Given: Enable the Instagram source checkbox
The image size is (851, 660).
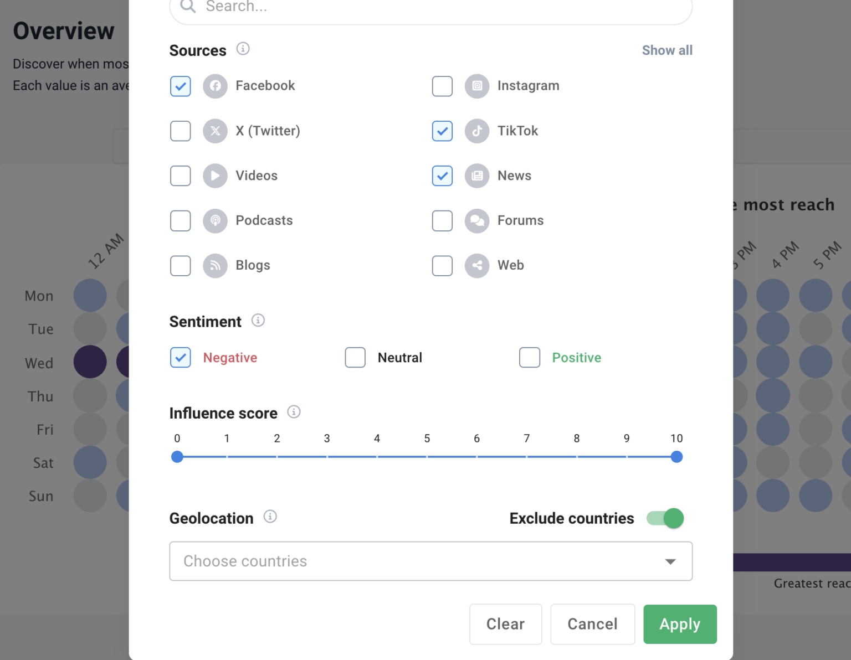Looking at the screenshot, I should [442, 86].
